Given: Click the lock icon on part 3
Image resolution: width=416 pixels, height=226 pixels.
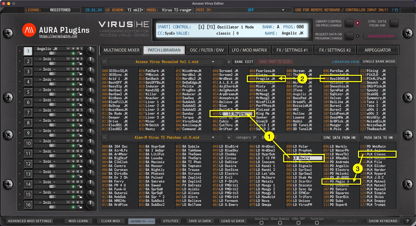Looking at the screenshot, I should [80, 74].
